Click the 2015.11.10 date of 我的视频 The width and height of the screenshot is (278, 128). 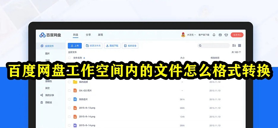coord(215,82)
